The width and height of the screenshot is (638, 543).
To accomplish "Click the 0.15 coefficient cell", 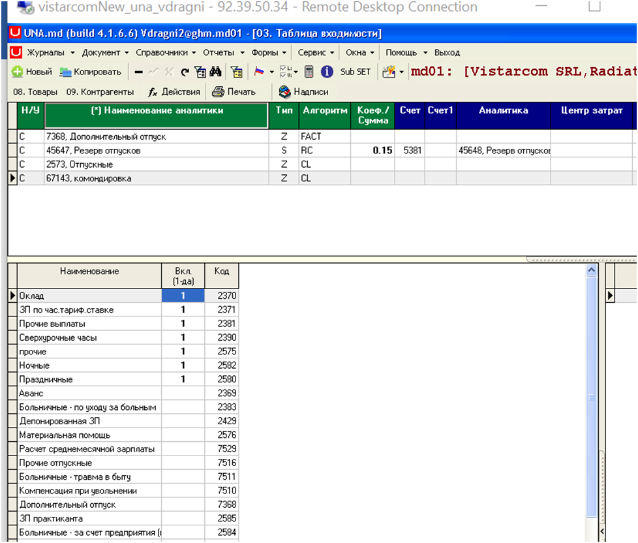I will (x=372, y=151).
